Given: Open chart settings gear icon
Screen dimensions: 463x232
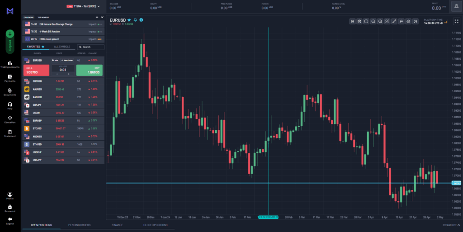Looking at the screenshot, I should click(x=408, y=21).
